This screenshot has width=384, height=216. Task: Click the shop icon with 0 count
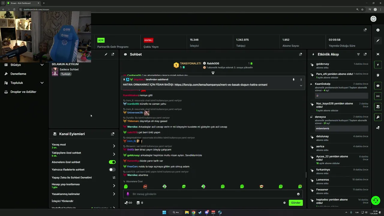pyautogui.click(x=140, y=203)
